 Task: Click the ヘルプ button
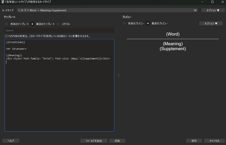[11, 141]
